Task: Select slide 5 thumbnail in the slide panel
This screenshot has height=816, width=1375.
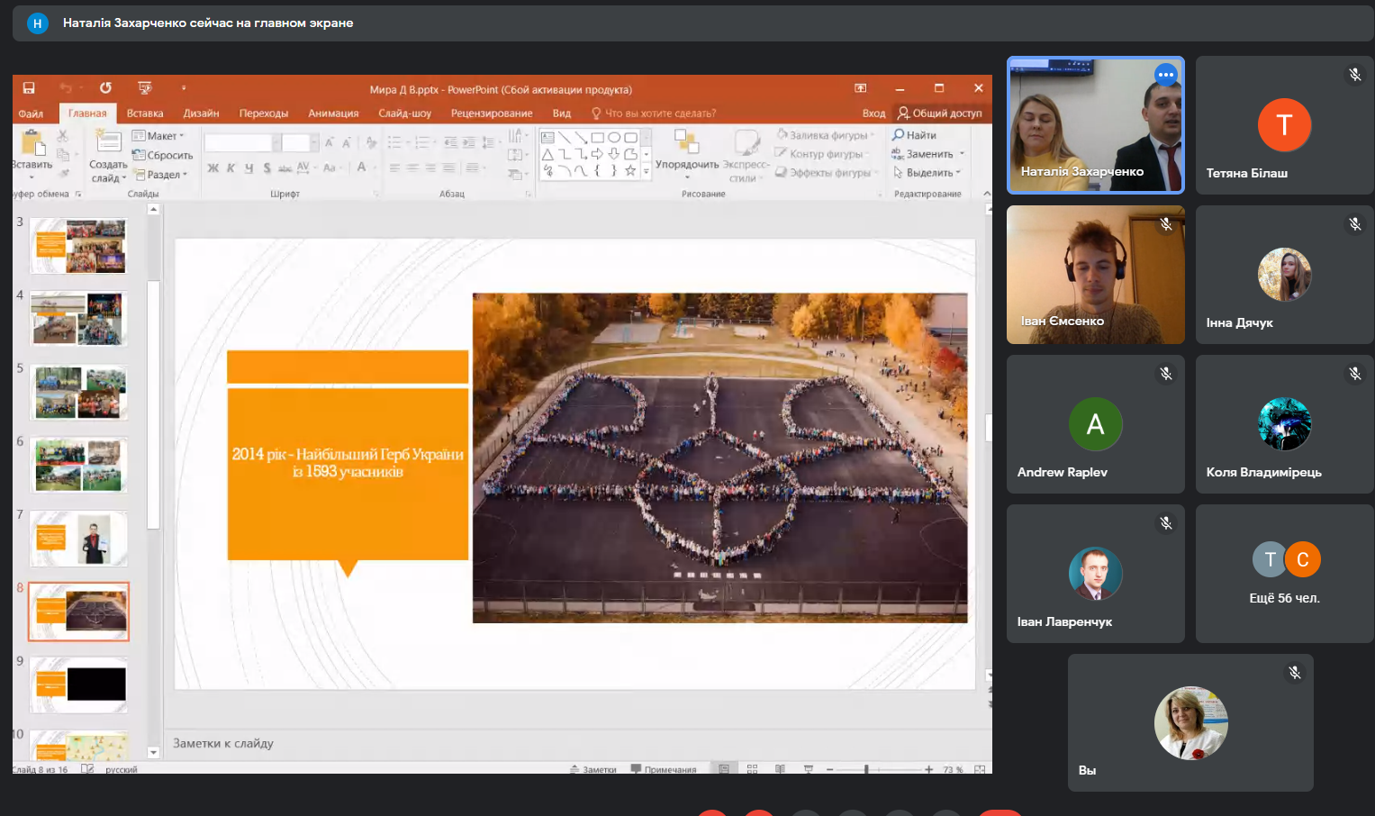Action: [79, 392]
